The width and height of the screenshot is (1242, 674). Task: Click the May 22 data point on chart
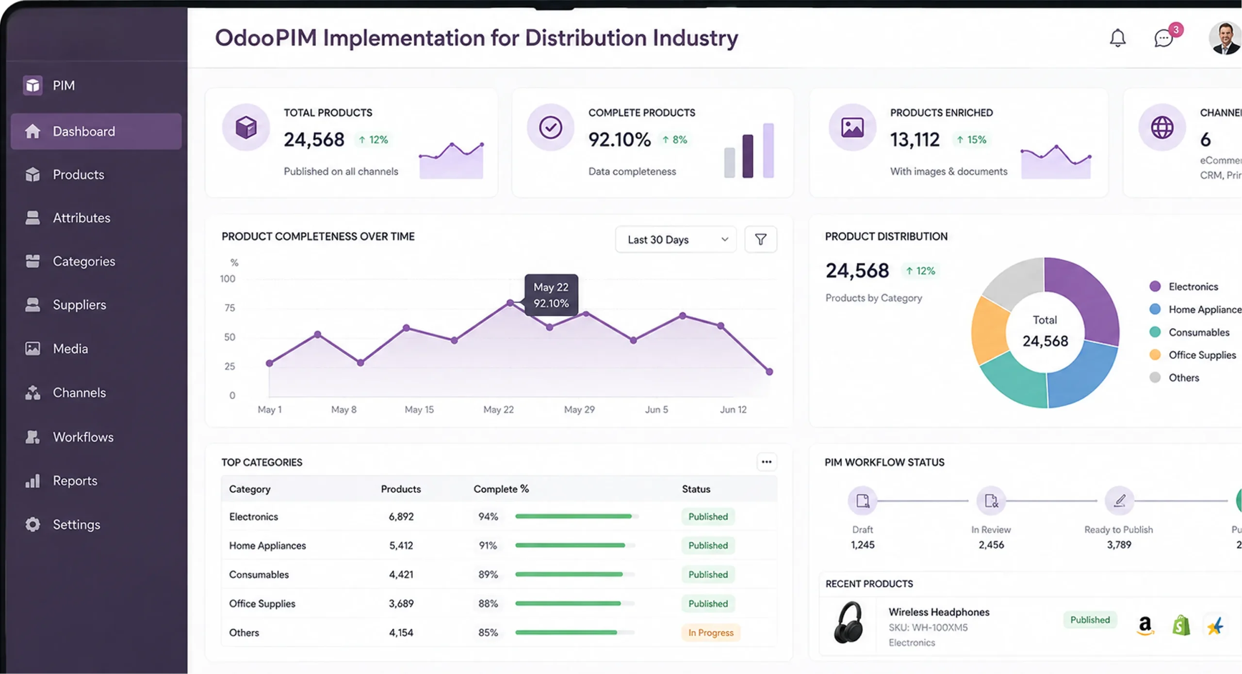coord(510,303)
